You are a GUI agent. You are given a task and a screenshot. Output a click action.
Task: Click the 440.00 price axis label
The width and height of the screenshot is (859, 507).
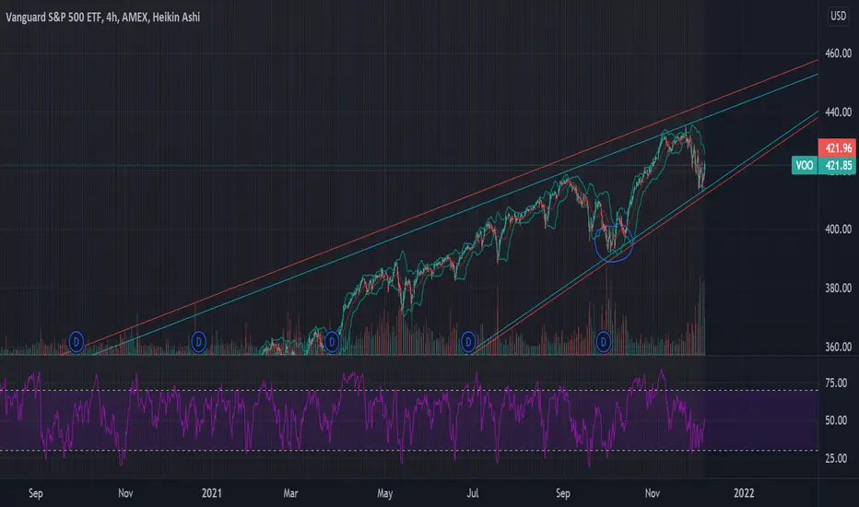[838, 112]
